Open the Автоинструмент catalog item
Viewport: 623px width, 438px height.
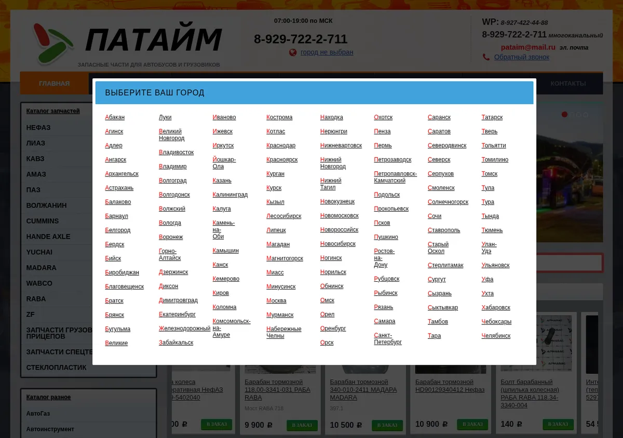[x=50, y=429]
